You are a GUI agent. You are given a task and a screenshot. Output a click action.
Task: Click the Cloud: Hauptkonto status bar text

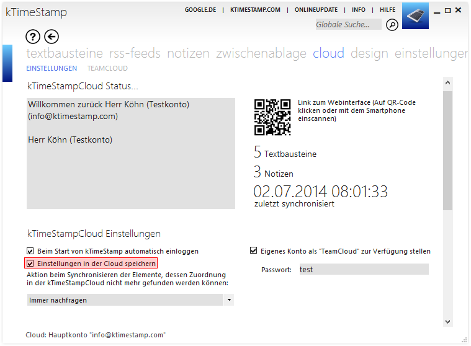click(x=96, y=335)
